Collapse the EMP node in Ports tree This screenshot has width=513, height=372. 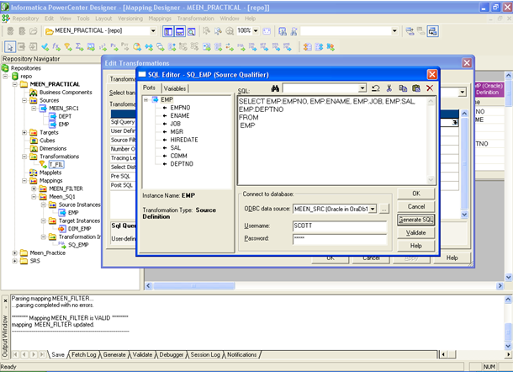pyautogui.click(x=146, y=99)
